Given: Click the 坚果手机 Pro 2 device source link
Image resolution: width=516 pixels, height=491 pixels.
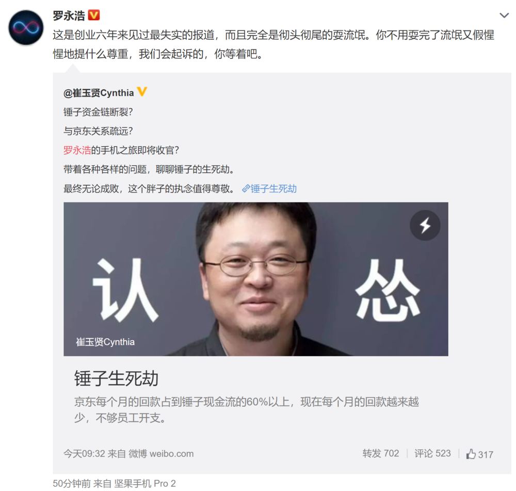Looking at the screenshot, I should (x=145, y=483).
